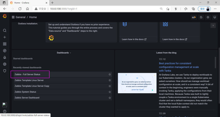The image size is (220, 117).
Task: Star the Zabbix Template Linux Server dashboard
Action: click(110, 80)
